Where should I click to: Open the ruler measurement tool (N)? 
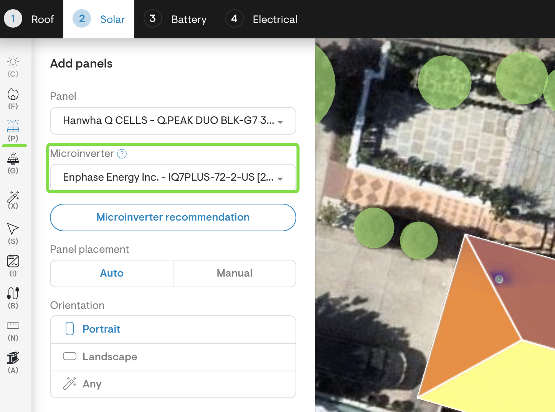point(13,326)
